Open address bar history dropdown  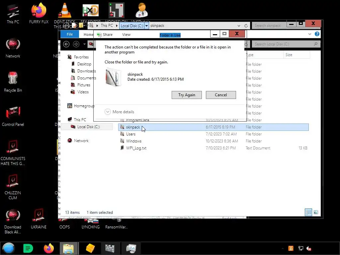pyautogui.click(x=239, y=26)
